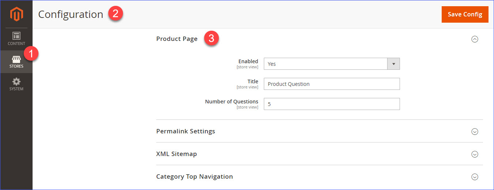Select the Category Top Navigation heading

194,176
